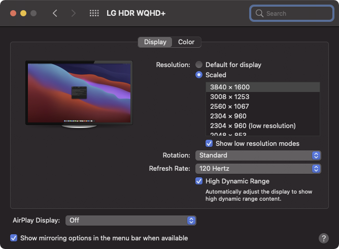
Task: Go back with the left chevron
Action: pos(55,13)
